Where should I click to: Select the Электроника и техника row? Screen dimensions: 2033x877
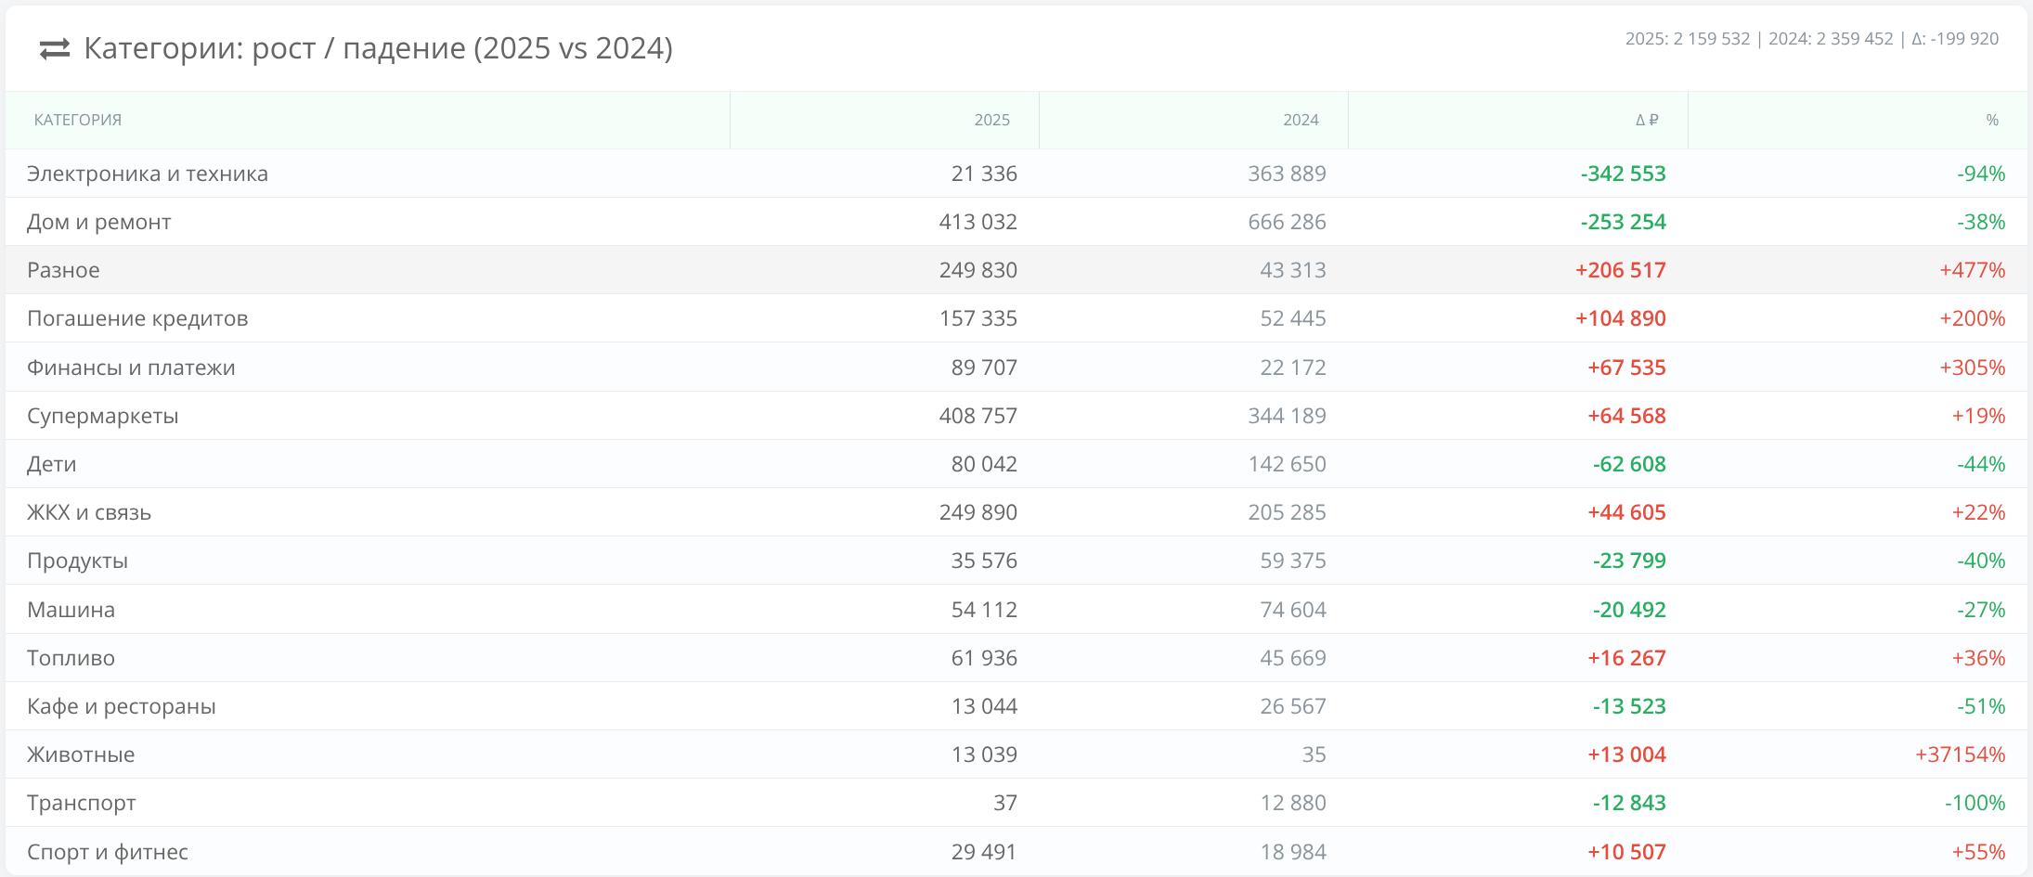click(x=148, y=174)
